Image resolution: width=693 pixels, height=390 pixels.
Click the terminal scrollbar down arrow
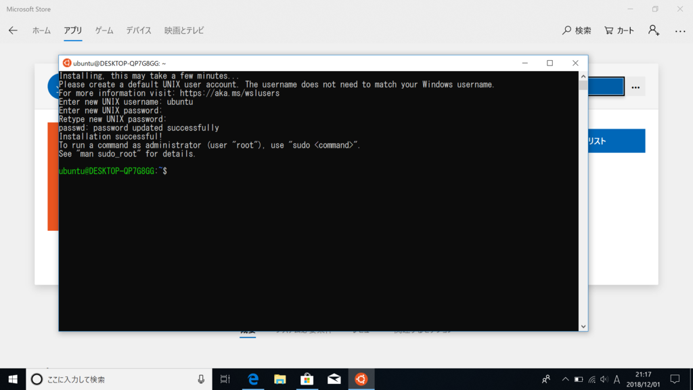coord(583,326)
